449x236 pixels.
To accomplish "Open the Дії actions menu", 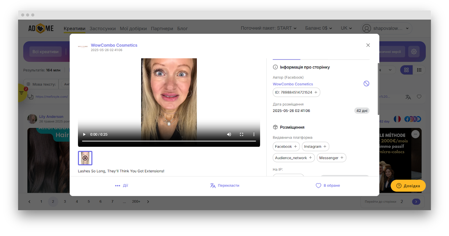I will click(x=122, y=185).
